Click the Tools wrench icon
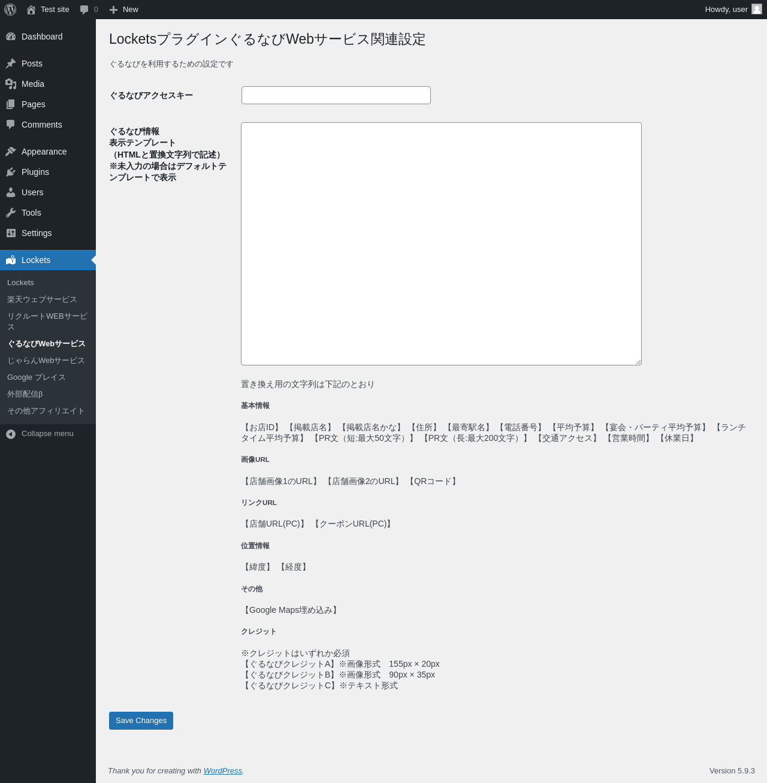Image resolution: width=767 pixels, height=783 pixels. coord(11,213)
